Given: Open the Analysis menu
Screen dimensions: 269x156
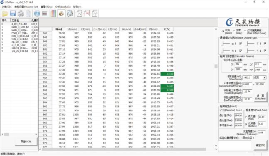Looking at the screenshot, I should pyautogui.click(x=63, y=7).
